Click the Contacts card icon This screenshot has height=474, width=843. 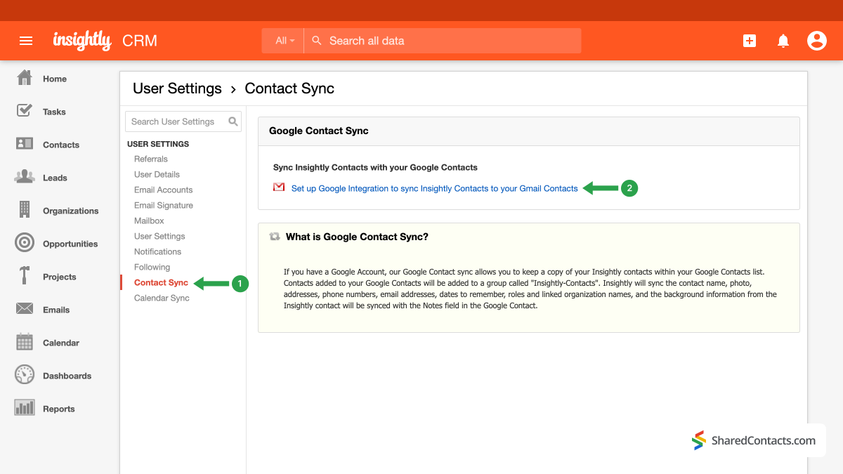click(x=25, y=144)
